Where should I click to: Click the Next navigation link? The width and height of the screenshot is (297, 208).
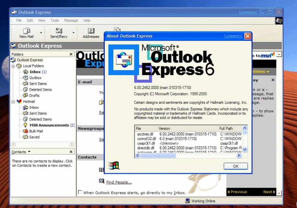point(268,192)
